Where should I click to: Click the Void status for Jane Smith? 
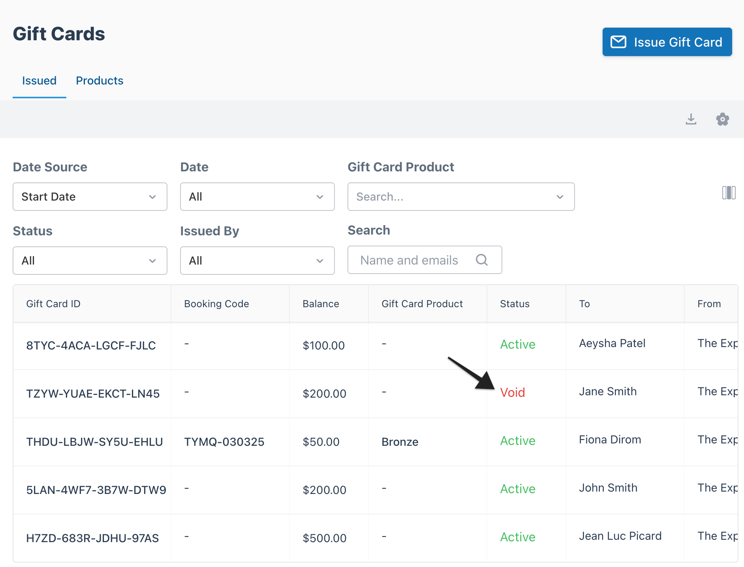click(513, 392)
